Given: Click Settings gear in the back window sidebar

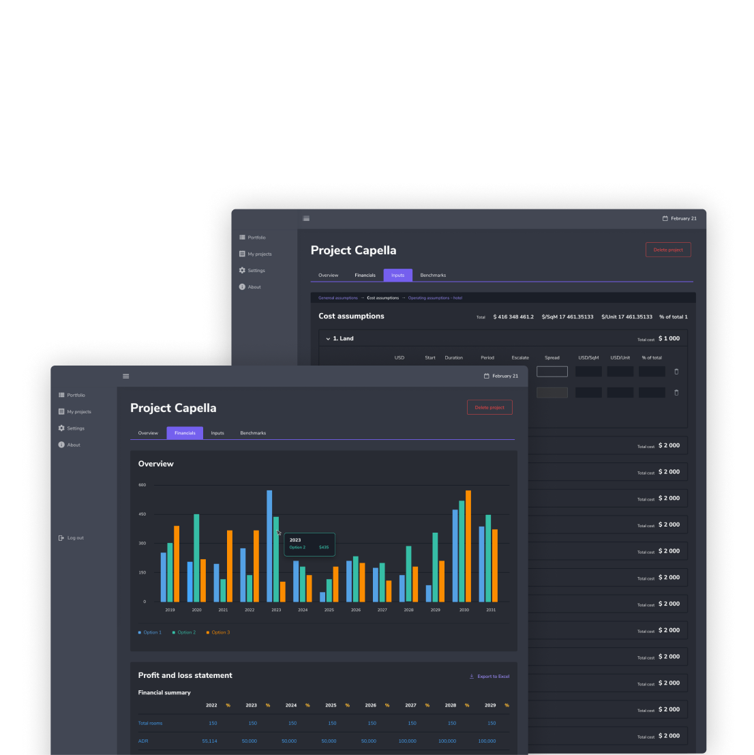Looking at the screenshot, I should coord(242,271).
